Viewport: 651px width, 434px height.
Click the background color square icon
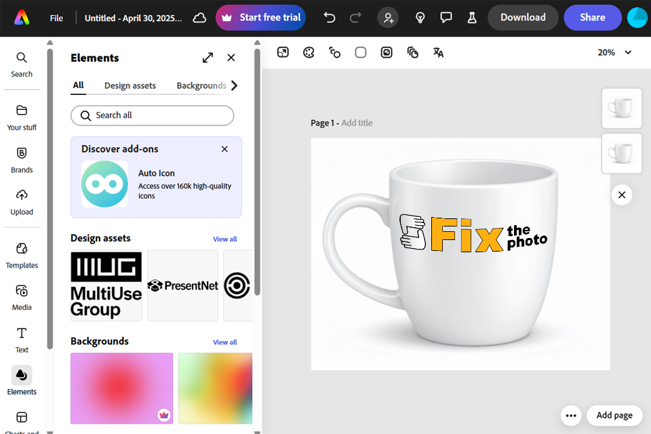[x=361, y=52]
